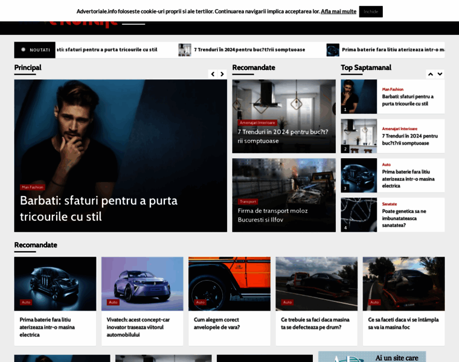Open Prima baterie fara litiu in Top Saptamanal

point(408,179)
